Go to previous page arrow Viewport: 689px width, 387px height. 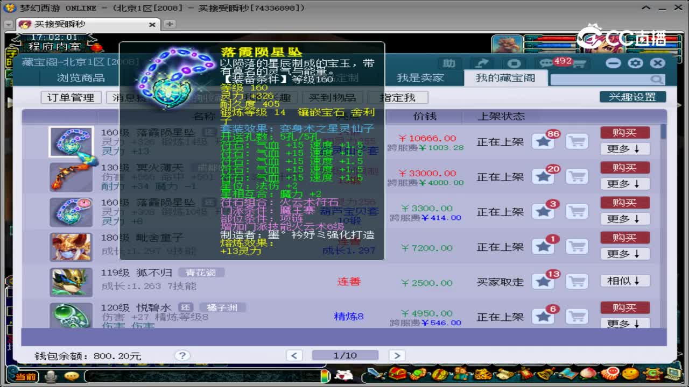coord(294,355)
